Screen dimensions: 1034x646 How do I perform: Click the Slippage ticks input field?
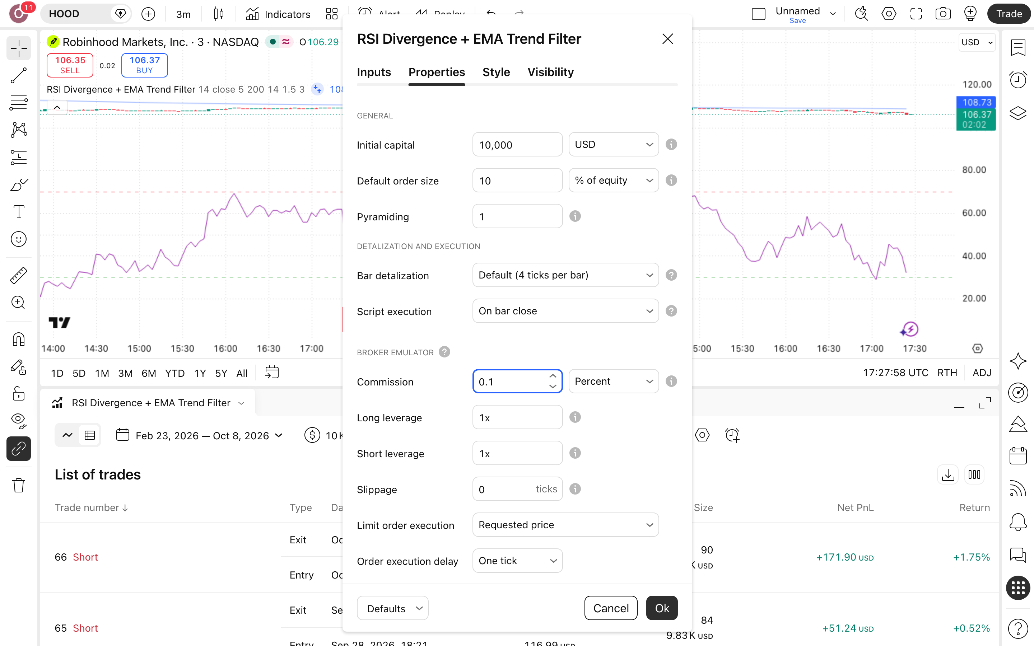pyautogui.click(x=517, y=489)
